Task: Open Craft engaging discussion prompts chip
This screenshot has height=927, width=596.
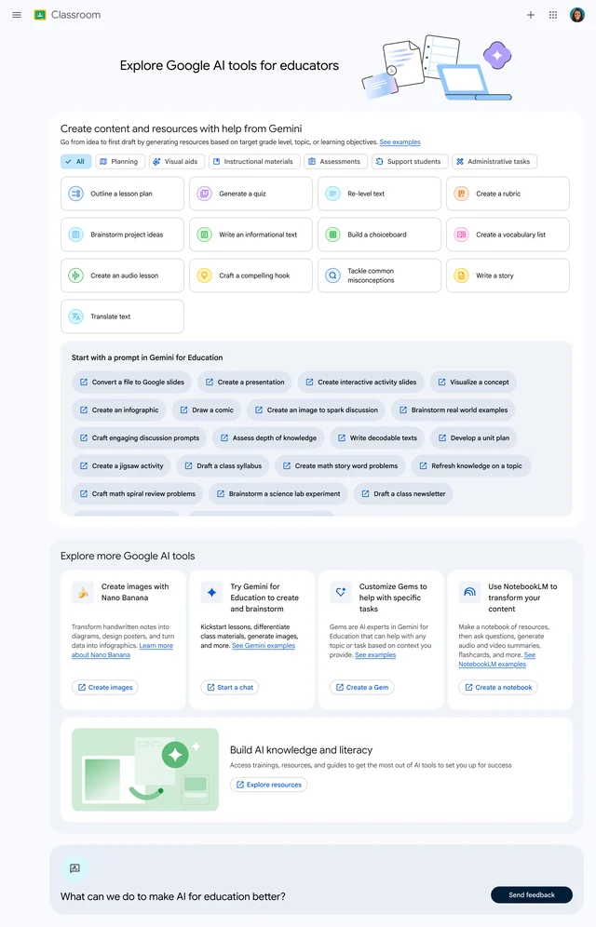Action: point(140,438)
